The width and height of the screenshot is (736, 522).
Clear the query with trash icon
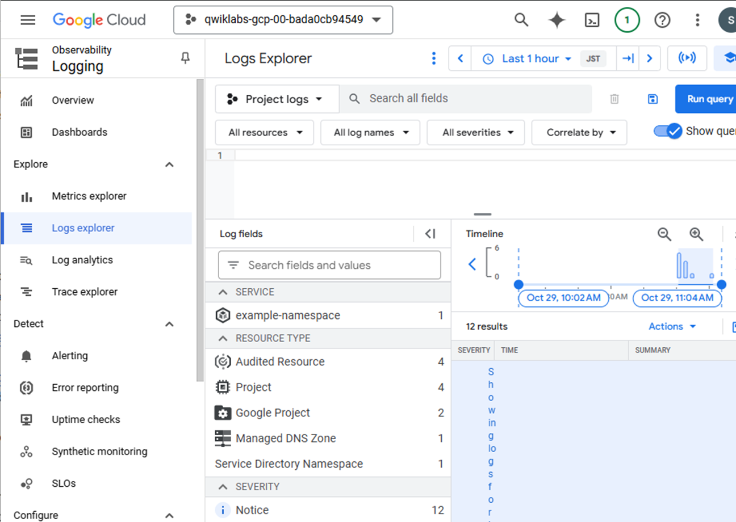(614, 99)
